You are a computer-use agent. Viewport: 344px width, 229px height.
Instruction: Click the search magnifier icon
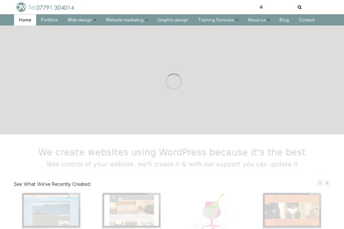299,7
